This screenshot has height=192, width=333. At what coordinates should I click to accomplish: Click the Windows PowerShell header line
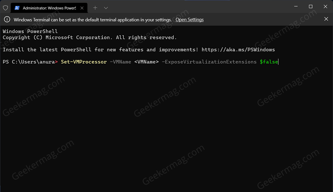pyautogui.click(x=30, y=32)
